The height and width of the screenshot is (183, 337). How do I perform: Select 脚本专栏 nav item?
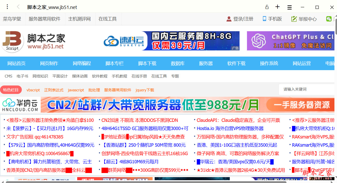[x=114, y=63]
